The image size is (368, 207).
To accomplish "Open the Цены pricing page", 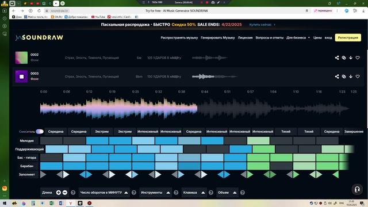I will 317,38.
